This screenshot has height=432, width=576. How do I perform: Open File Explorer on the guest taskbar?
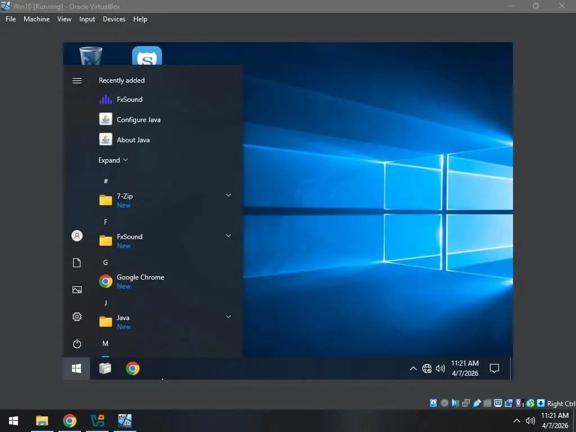click(x=105, y=368)
